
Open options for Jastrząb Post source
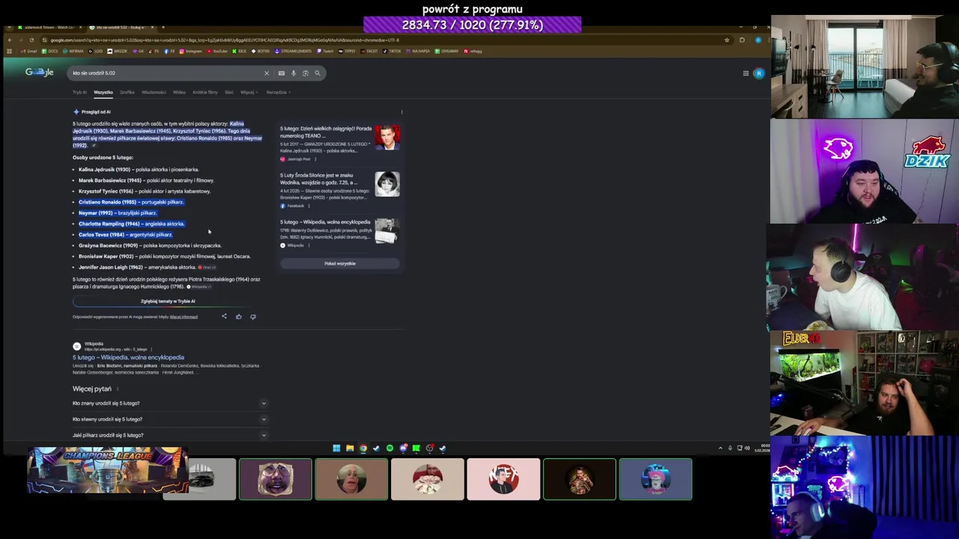(x=315, y=159)
